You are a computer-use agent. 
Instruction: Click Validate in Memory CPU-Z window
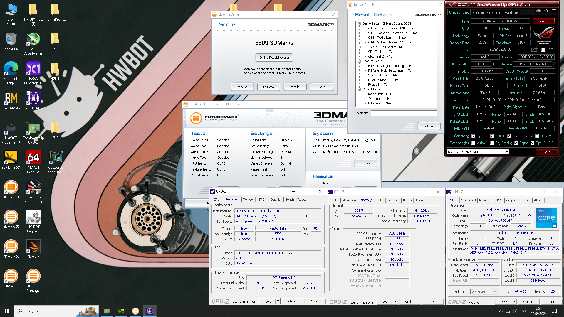(x=410, y=302)
